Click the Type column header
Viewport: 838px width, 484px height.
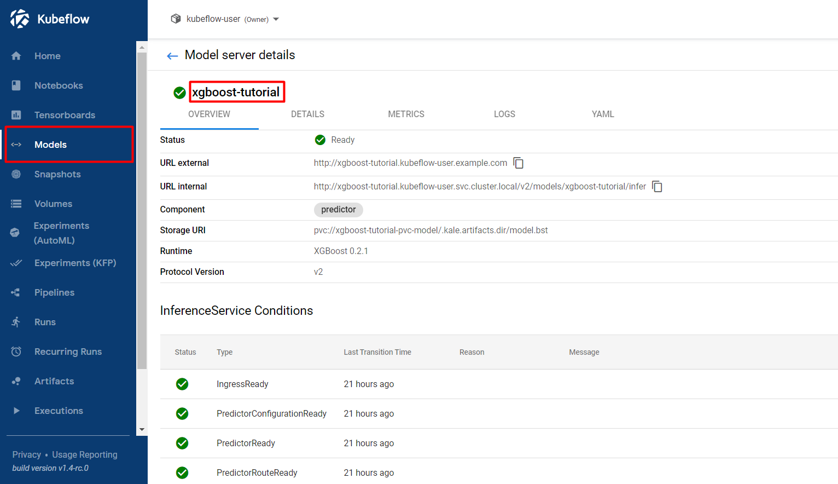pyautogui.click(x=225, y=353)
